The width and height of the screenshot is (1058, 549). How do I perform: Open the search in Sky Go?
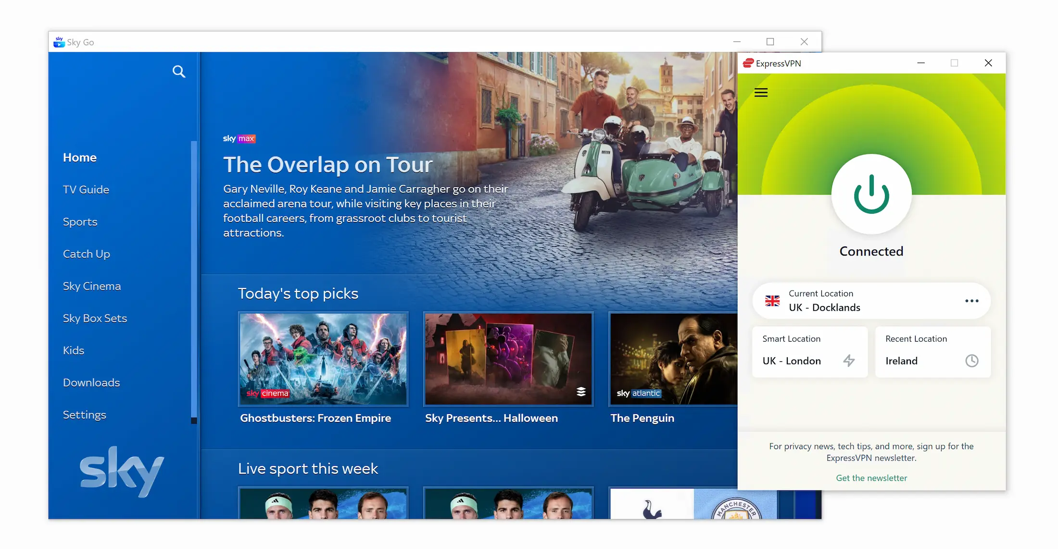click(x=178, y=71)
